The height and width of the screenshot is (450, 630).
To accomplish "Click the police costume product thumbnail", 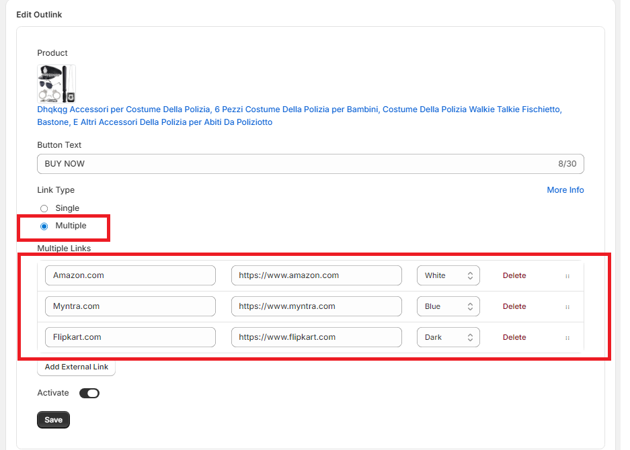I will click(56, 84).
